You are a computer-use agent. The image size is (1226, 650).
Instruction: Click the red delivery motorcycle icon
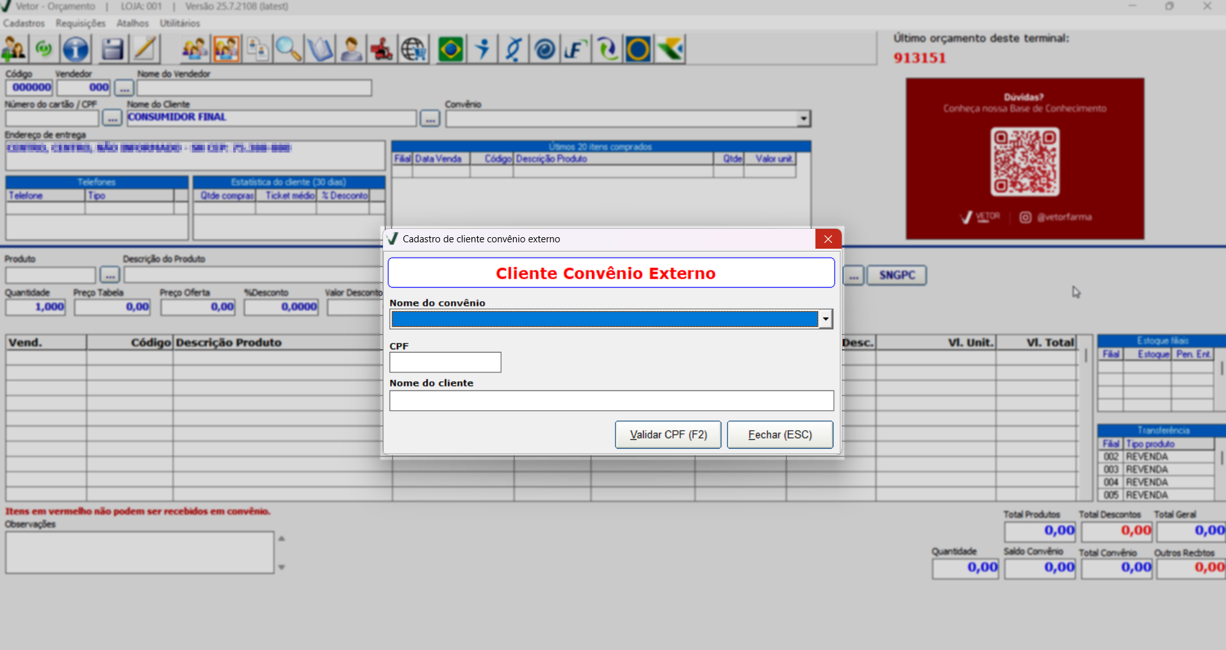click(382, 49)
